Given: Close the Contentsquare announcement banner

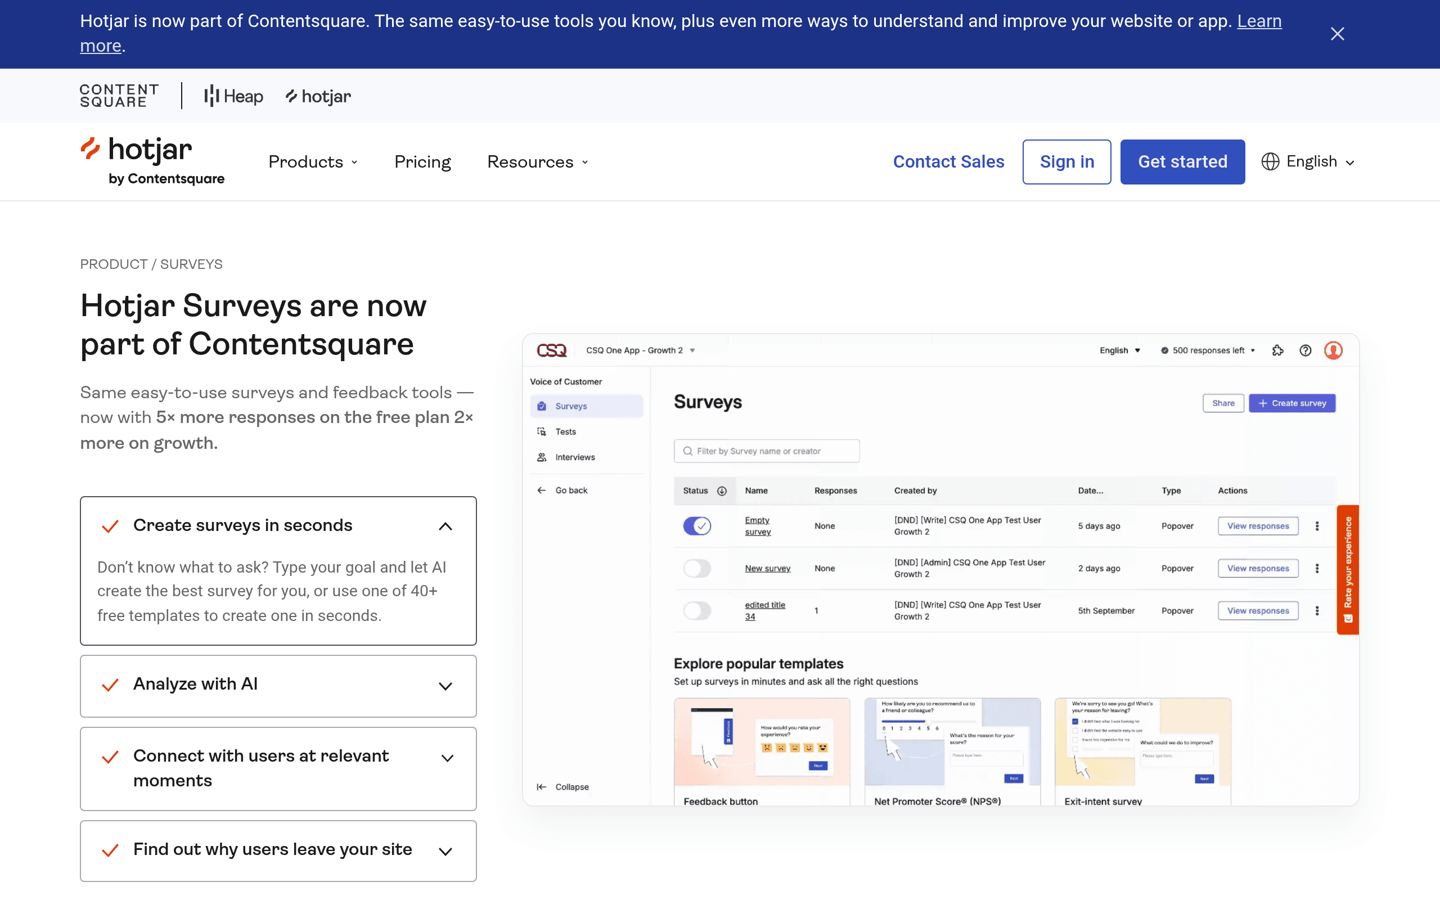Looking at the screenshot, I should (1337, 34).
